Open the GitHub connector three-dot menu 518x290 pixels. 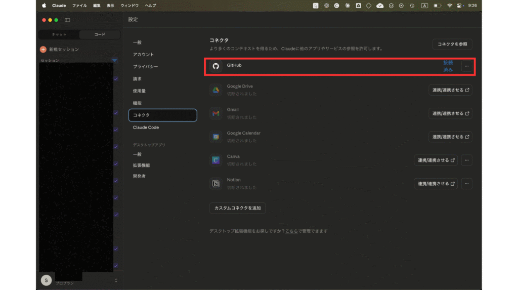click(466, 66)
